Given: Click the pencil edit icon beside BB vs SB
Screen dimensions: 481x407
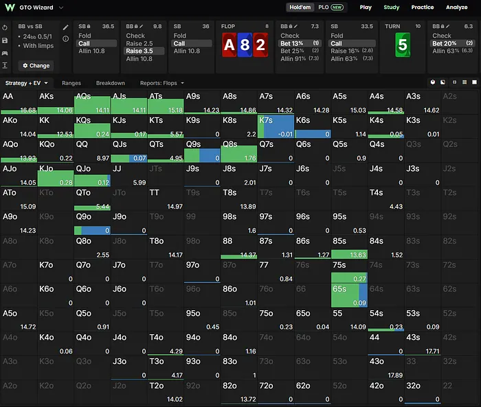Looking at the screenshot, I should click(x=66, y=27).
